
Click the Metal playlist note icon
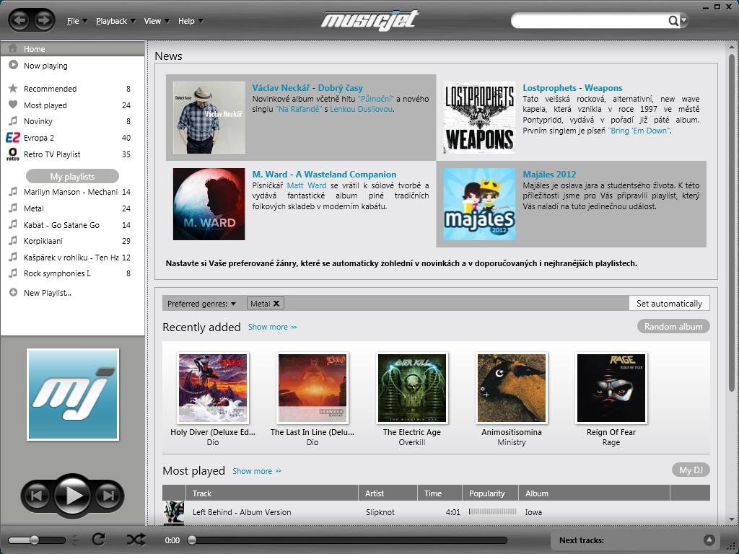[x=13, y=208]
